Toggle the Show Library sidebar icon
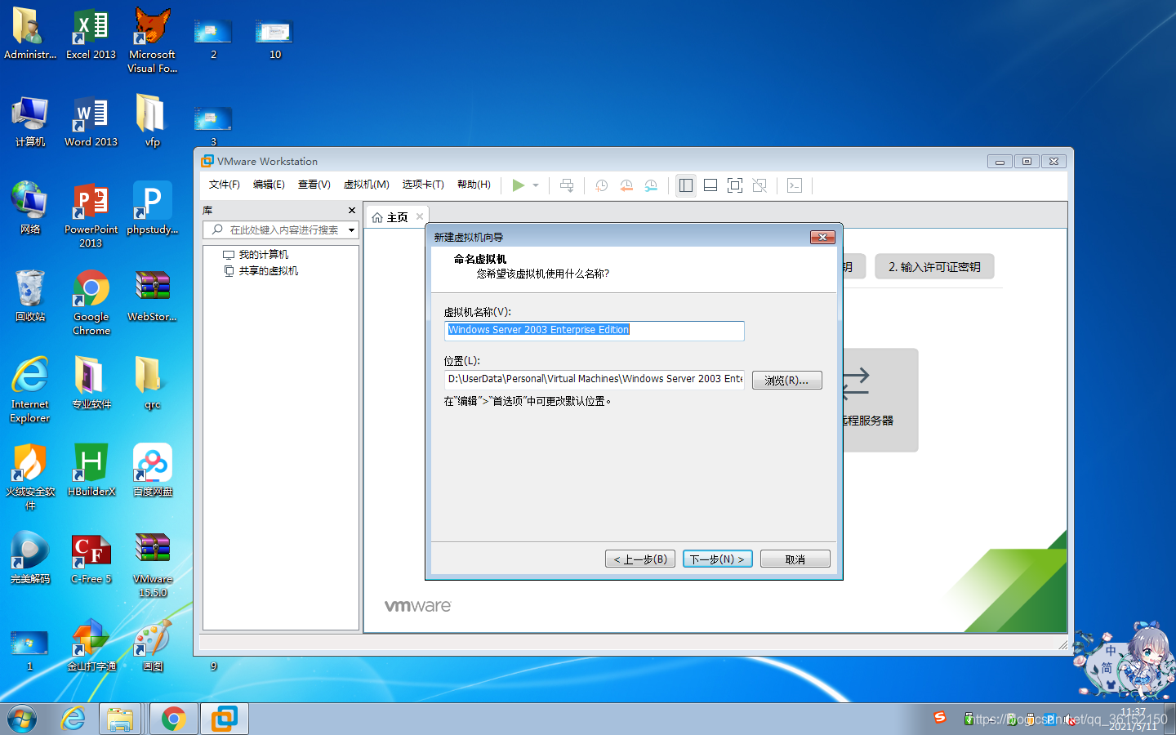Viewport: 1176px width, 735px height. (x=686, y=185)
